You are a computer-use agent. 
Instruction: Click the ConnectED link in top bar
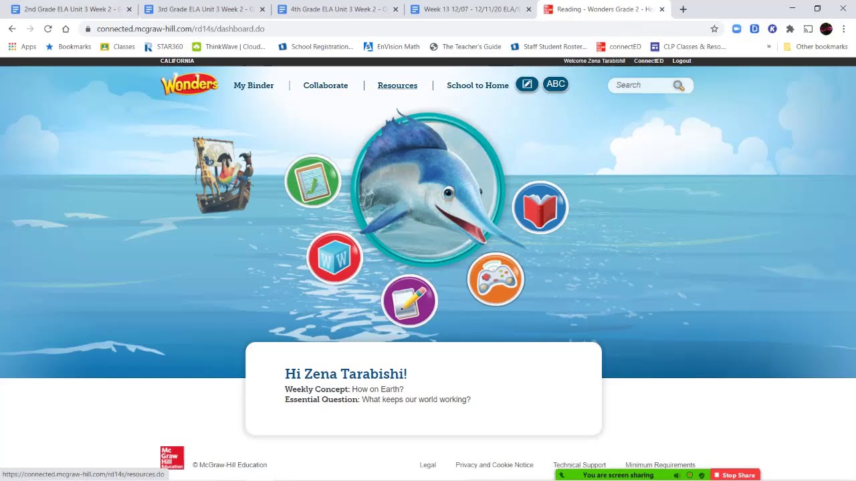tap(649, 61)
